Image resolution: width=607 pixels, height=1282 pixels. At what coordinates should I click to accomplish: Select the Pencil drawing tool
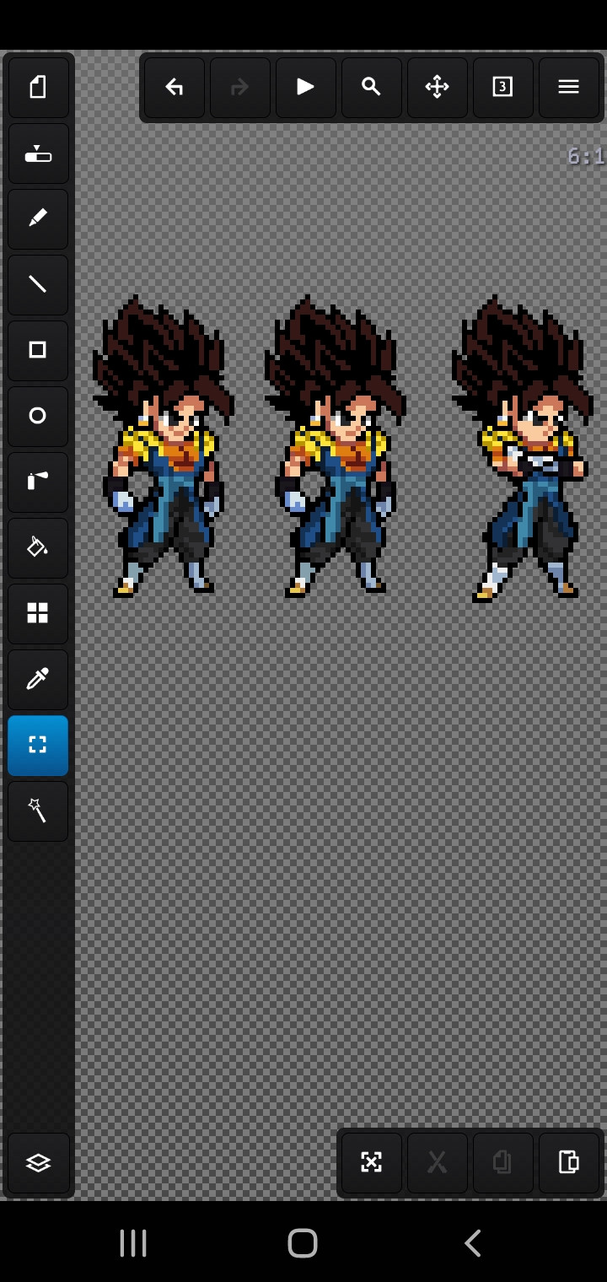tap(38, 218)
